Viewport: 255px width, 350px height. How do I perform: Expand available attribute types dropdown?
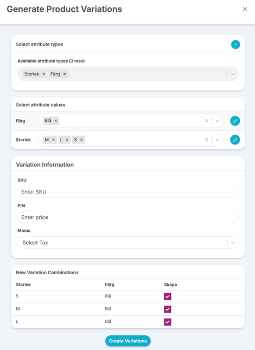coord(233,74)
